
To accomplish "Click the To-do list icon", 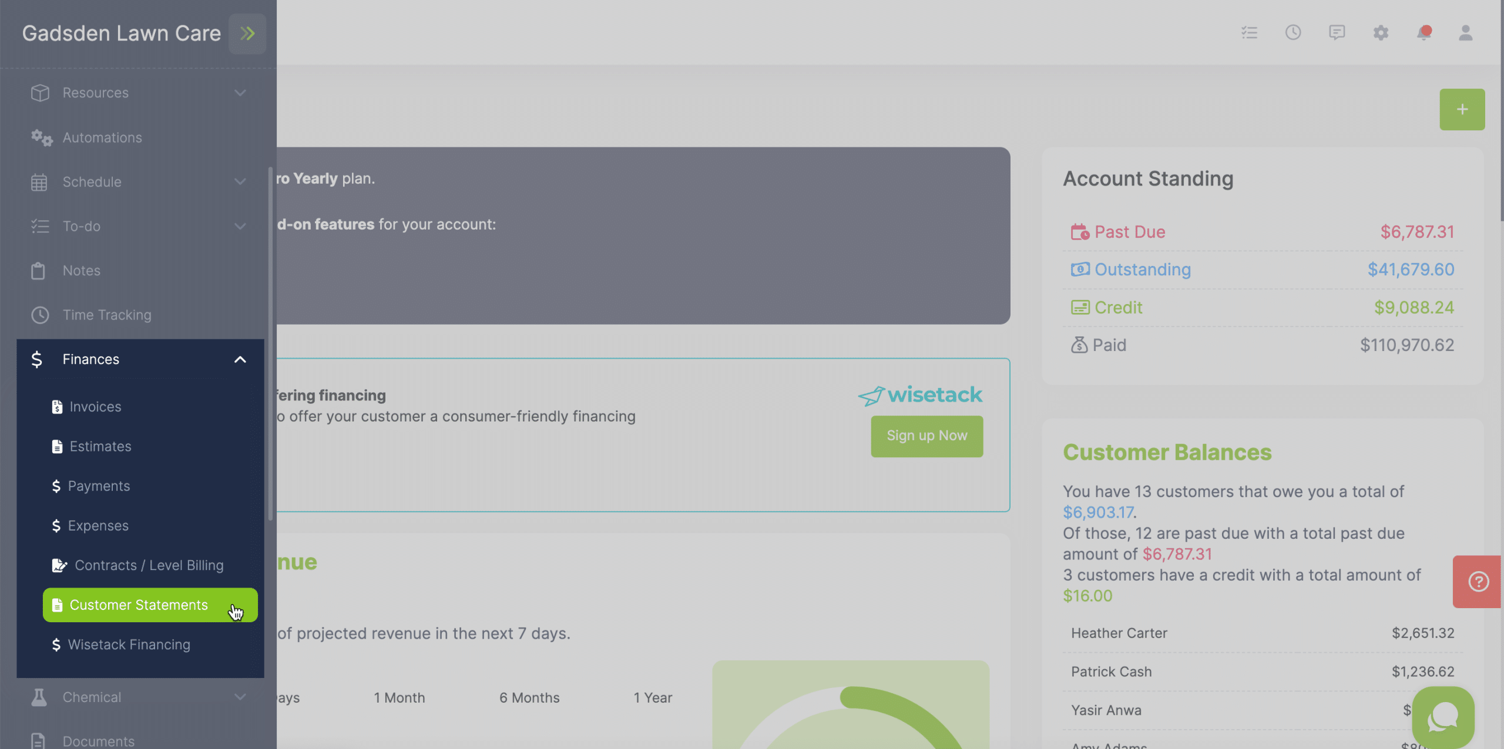I will click(40, 226).
